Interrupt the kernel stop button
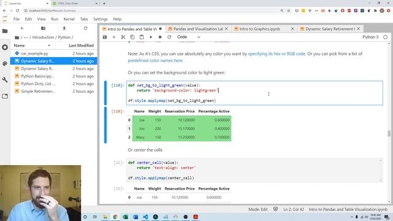This screenshot has height=221, width=393. [x=160, y=37]
